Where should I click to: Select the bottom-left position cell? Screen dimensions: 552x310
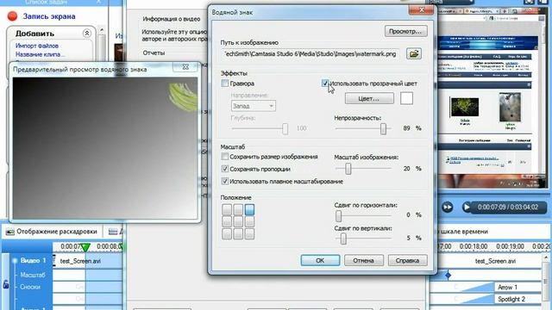[x=227, y=233]
